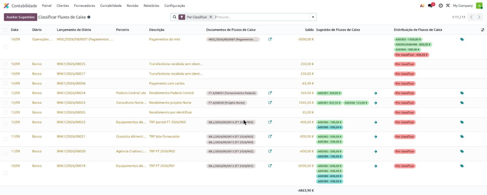
Task: Sort by the Saldo column header
Action: (309, 30)
